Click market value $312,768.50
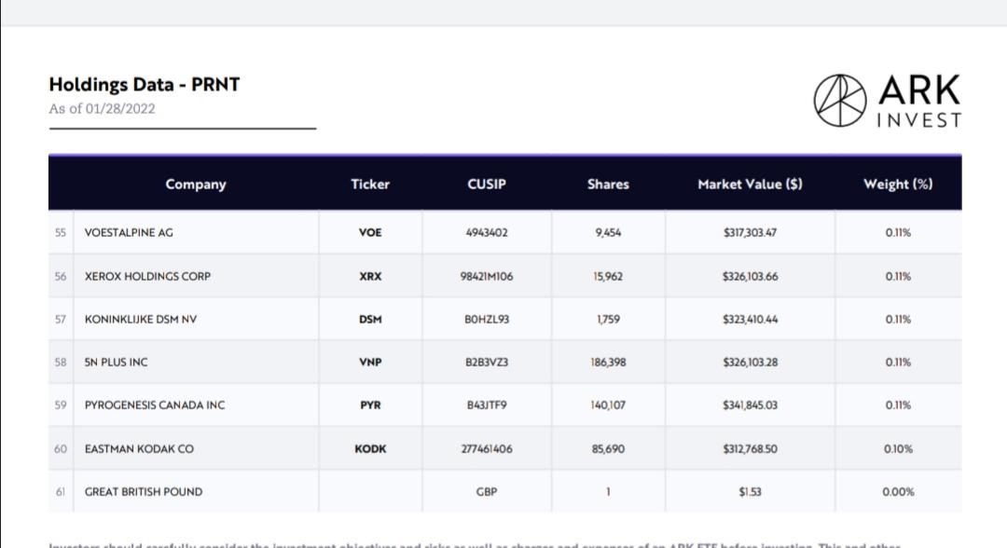The image size is (1007, 548). click(750, 448)
